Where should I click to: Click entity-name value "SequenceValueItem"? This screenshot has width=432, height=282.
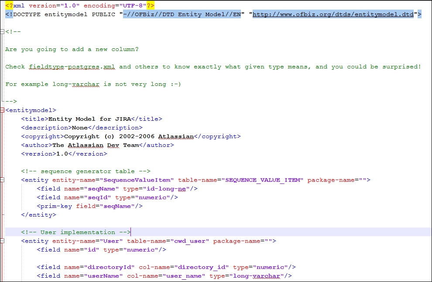coord(137,180)
